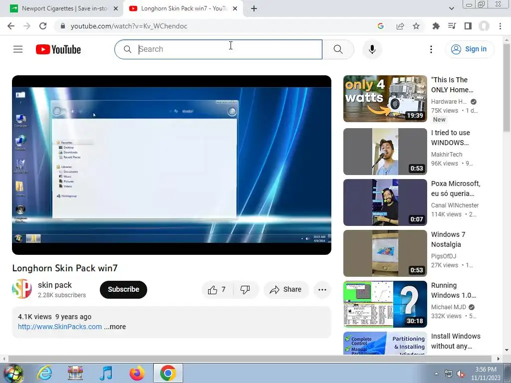This screenshot has width=511, height=383.
Task: Click muted volume tray icon
Action: click(x=461, y=374)
